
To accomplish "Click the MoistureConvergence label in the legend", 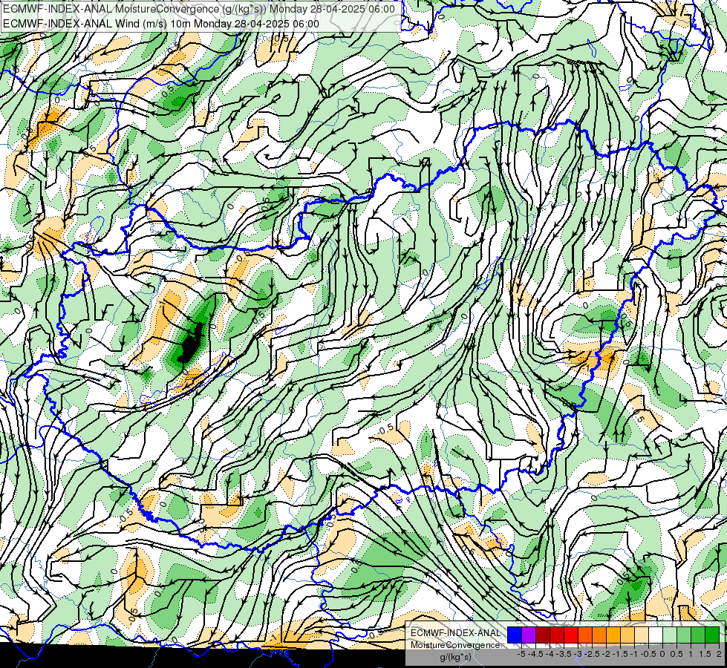I will pyautogui.click(x=455, y=645).
